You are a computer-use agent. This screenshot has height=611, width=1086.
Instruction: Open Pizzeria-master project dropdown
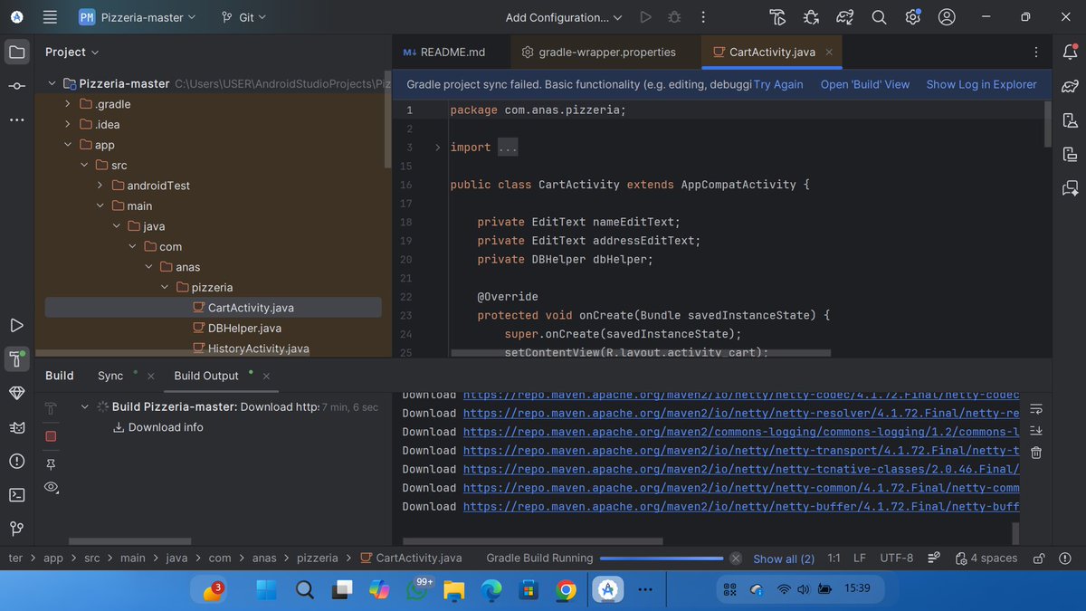coord(137,17)
